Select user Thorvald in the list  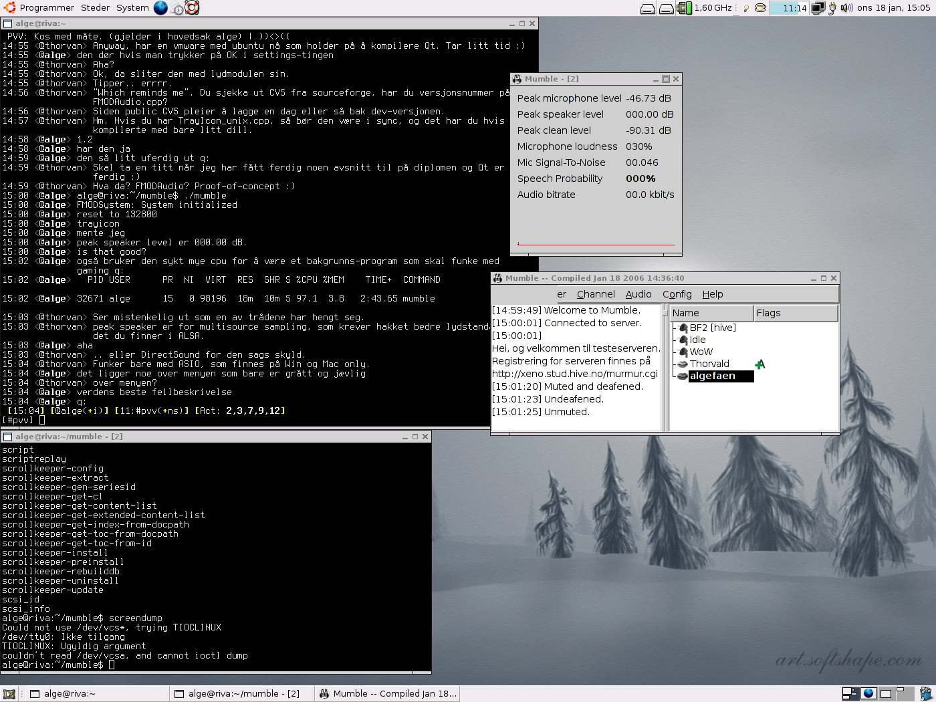709,364
